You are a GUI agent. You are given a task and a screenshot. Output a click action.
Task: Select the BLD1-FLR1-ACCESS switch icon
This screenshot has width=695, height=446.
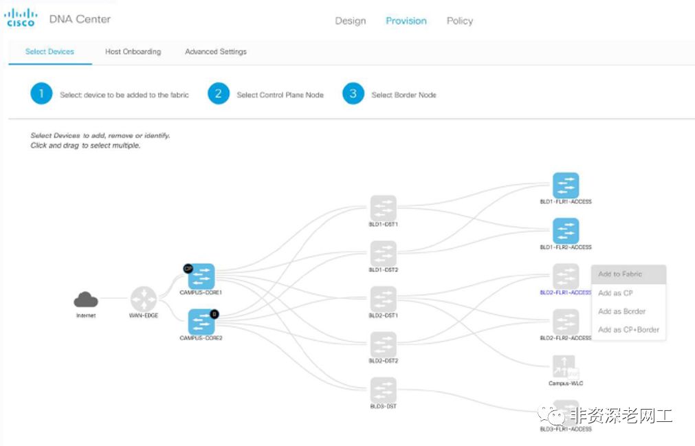[x=566, y=185]
